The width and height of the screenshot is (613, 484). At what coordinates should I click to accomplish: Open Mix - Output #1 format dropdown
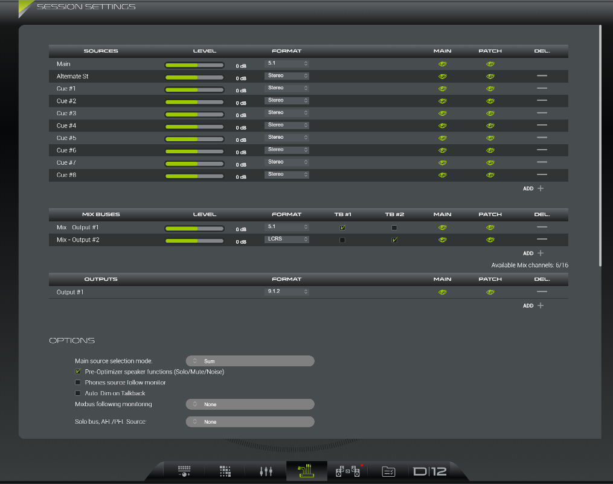(x=287, y=227)
